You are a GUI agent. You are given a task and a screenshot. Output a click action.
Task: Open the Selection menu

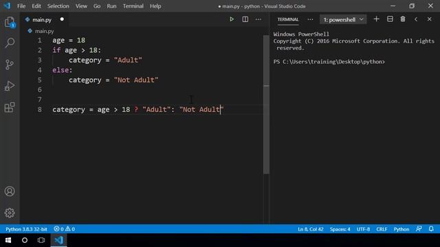pos(58,6)
